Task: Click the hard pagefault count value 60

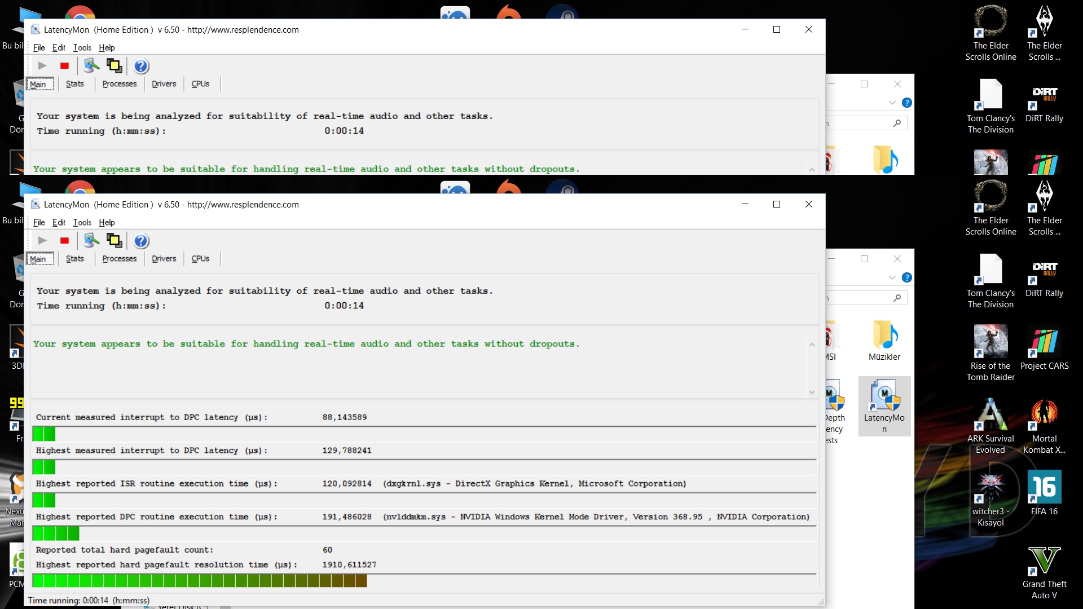Action: coord(327,550)
